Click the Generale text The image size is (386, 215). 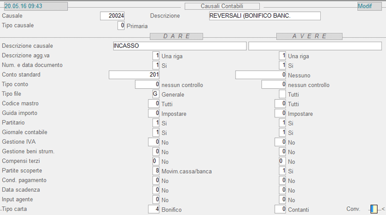pos(173,94)
